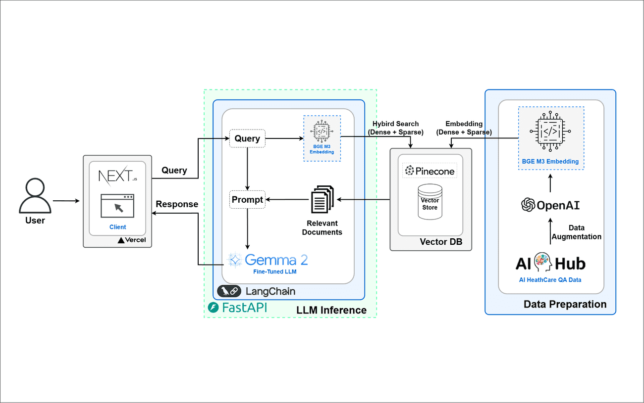This screenshot has width=644, height=403.
Task: Click the 'Hybird Search (Dense + Sparse)' text
Action: pyautogui.click(x=396, y=128)
